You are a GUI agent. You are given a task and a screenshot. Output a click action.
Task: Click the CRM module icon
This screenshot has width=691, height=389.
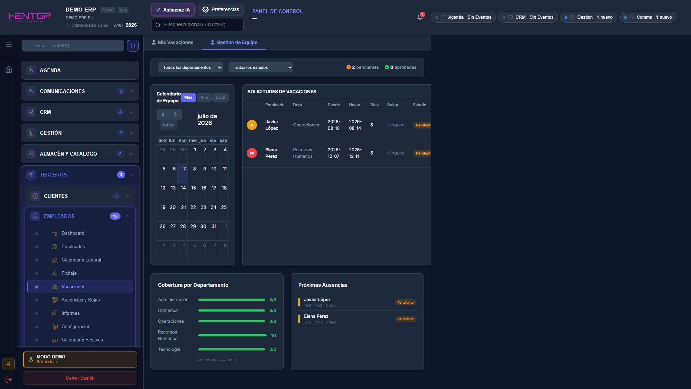pyautogui.click(x=31, y=112)
